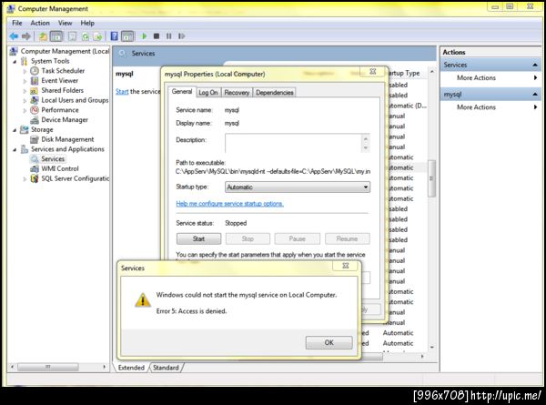The height and width of the screenshot is (405, 546).
Task: Select Task Scheduler in the tree
Action: 63,71
